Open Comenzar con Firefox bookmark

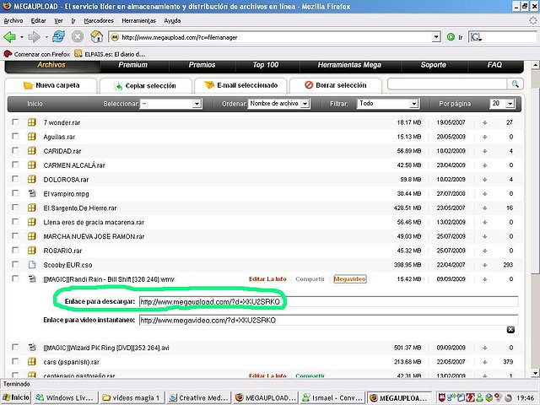[x=36, y=54]
